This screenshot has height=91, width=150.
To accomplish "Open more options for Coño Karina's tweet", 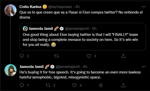I will click(x=143, y=7).
